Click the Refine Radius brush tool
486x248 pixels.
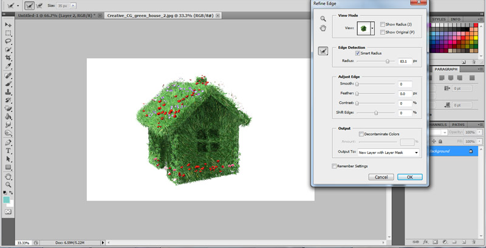tap(323, 51)
